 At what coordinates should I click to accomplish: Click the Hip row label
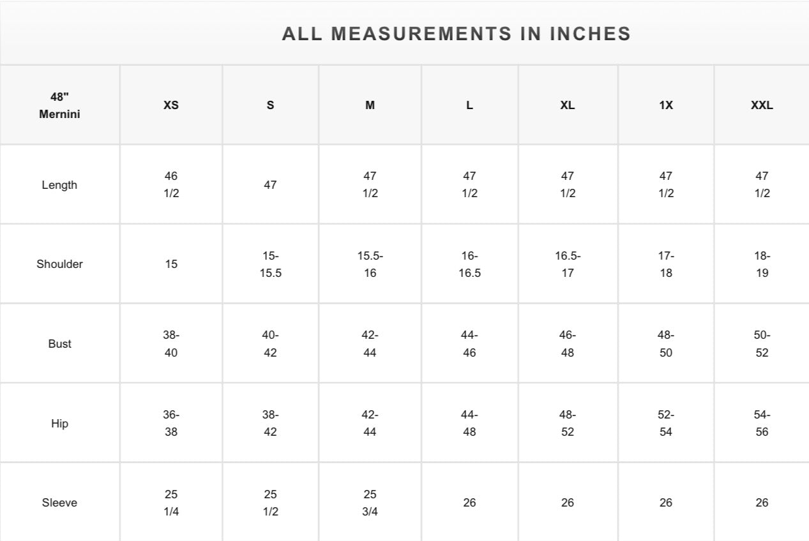click(59, 423)
